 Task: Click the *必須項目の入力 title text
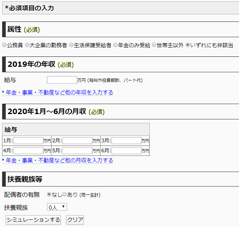tap(29, 8)
